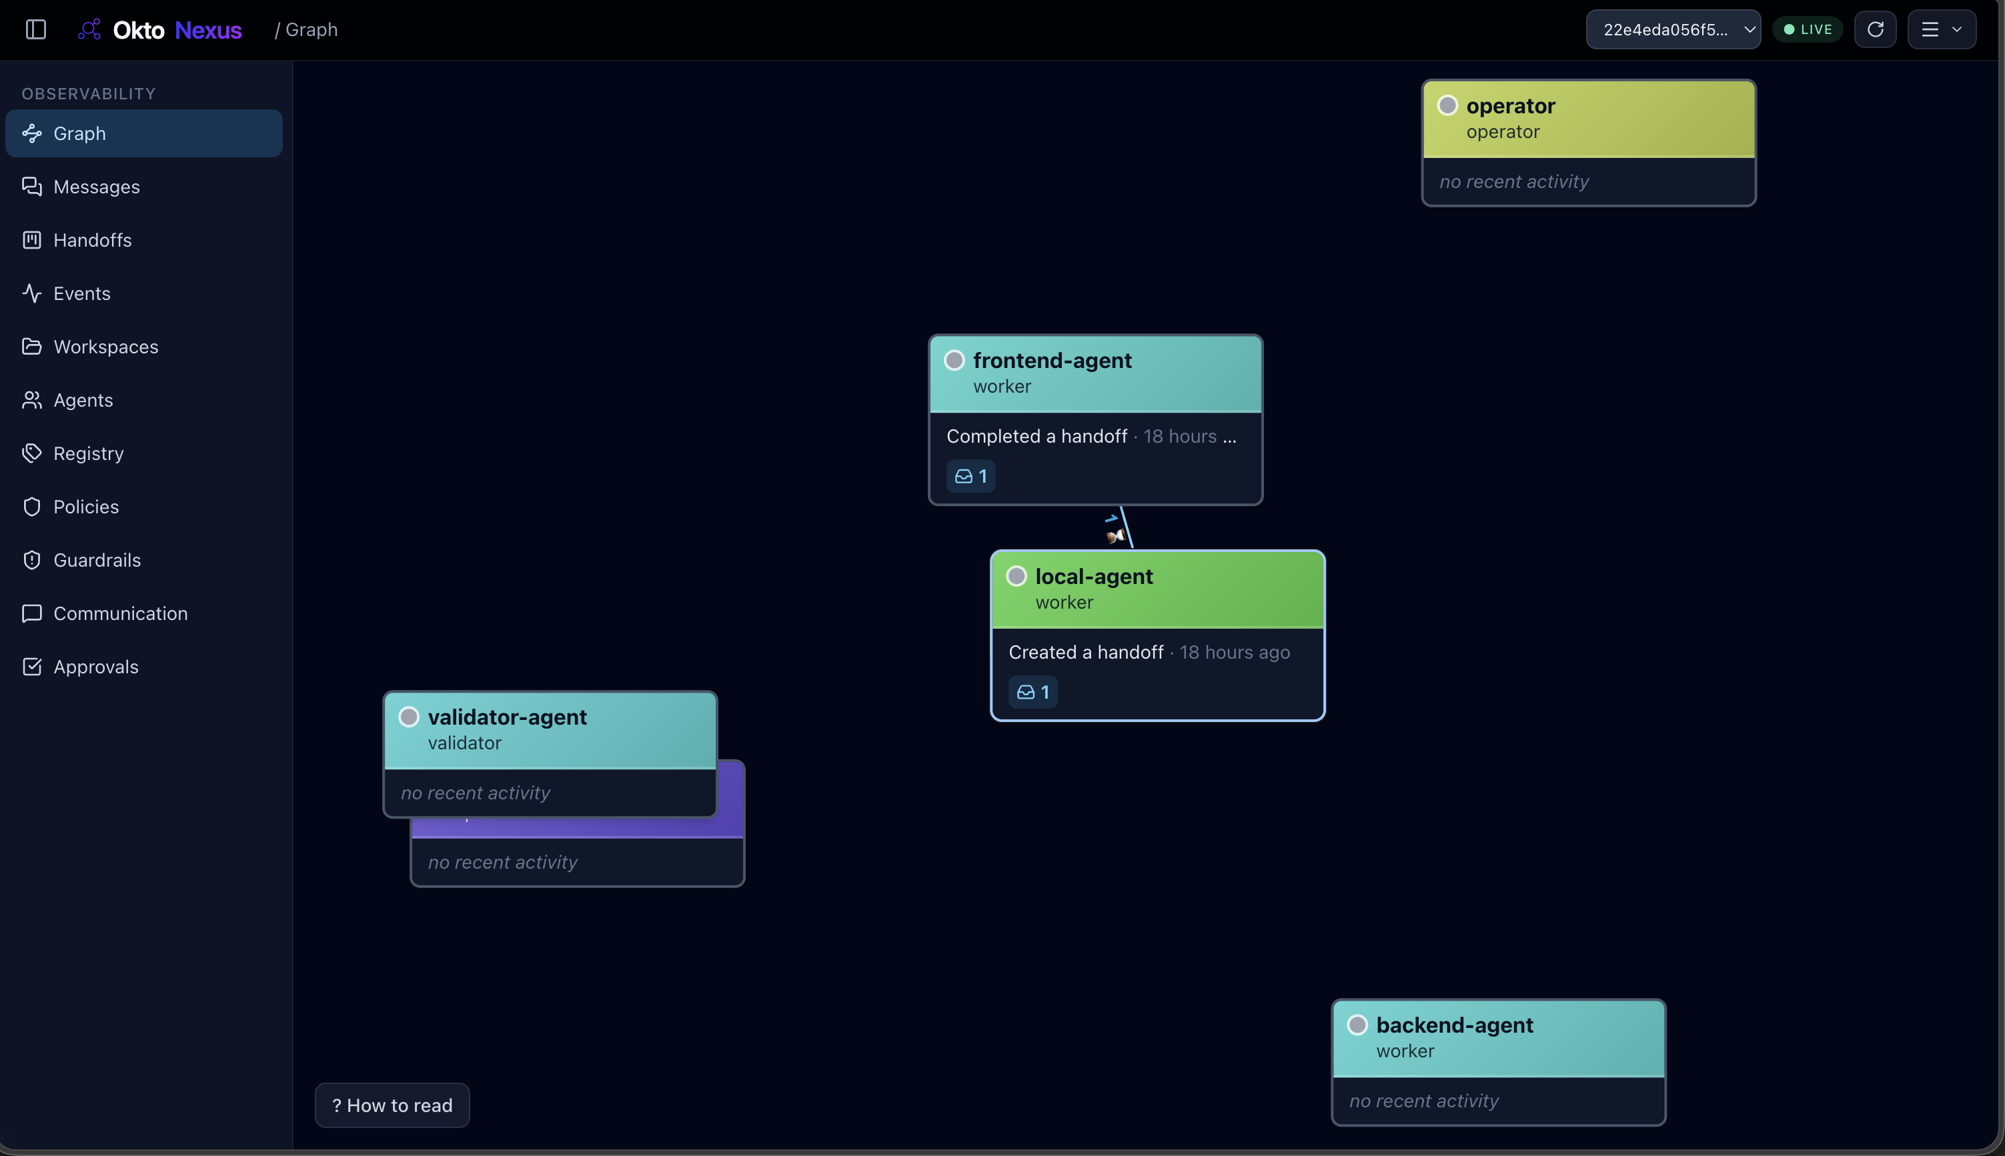The height and width of the screenshot is (1156, 2005).
Task: Navigate to Workspaces
Action: [144, 347]
